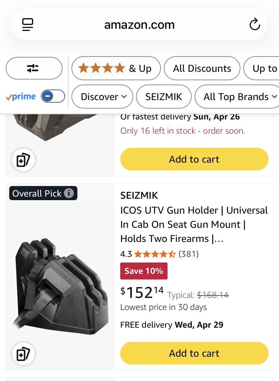The height and width of the screenshot is (381, 279).
Task: Tap compare icon on SEIZMIK gun holder
Action: click(23, 354)
